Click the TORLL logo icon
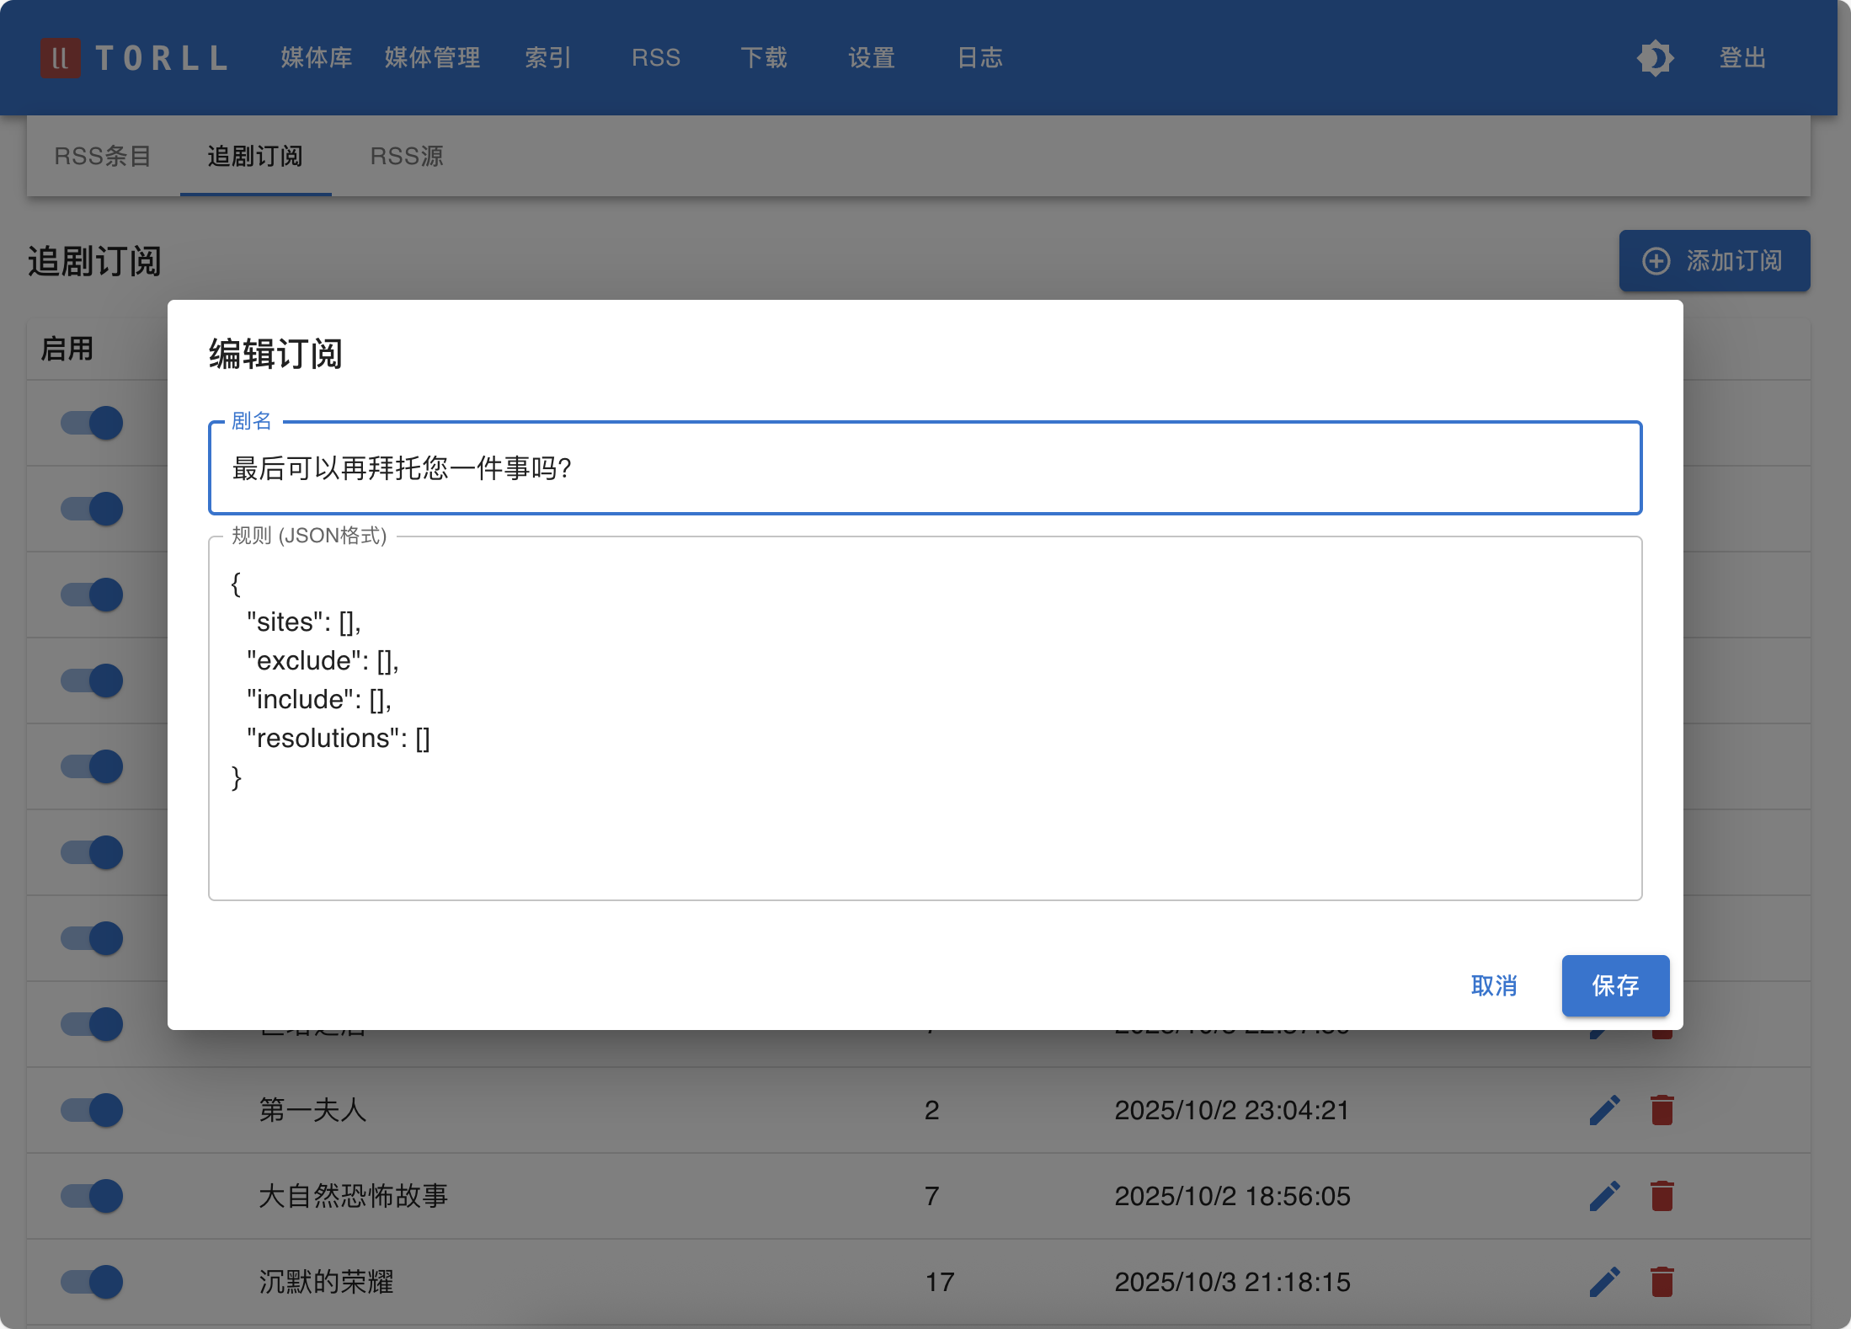Viewport: 1851px width, 1329px height. (60, 58)
